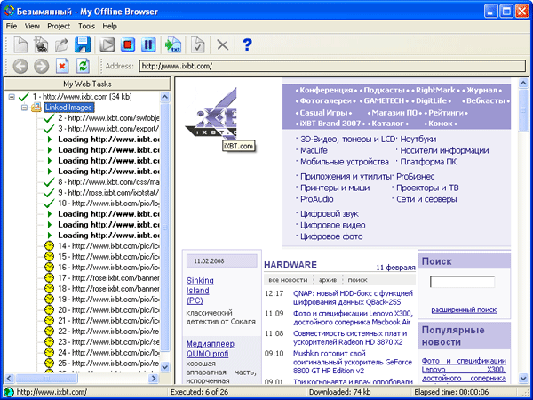Click the iXBT logo image
This screenshot has height=400, width=533.
(x=211, y=115)
